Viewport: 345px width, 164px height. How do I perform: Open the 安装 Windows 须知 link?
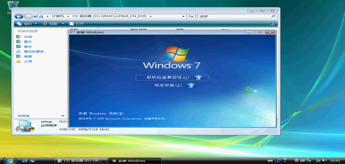pyautogui.click(x=101, y=113)
